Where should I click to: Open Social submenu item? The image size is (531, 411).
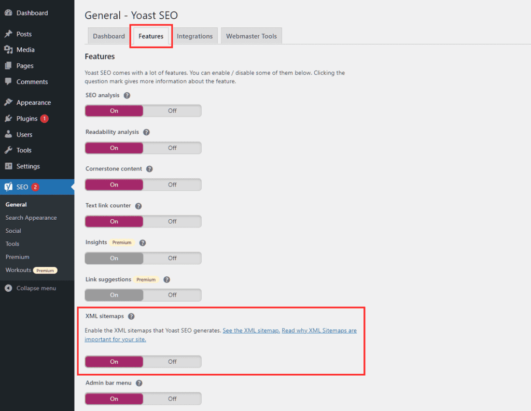click(x=13, y=231)
